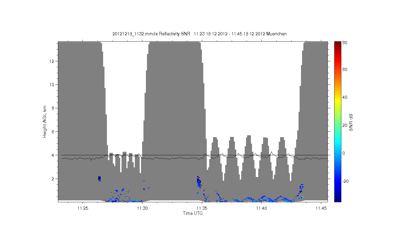The width and height of the screenshot is (406, 243).
Task: Click the 11:30 time tick label
Action: point(142,208)
